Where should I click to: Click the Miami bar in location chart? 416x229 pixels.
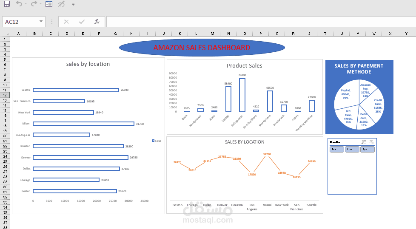[83, 124]
